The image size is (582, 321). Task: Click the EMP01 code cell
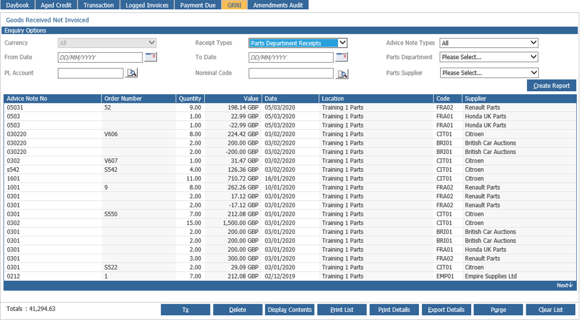tap(448, 276)
